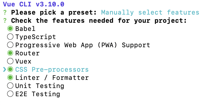Check the TypeScript feature circle
223x109 pixels.
pos(10,37)
